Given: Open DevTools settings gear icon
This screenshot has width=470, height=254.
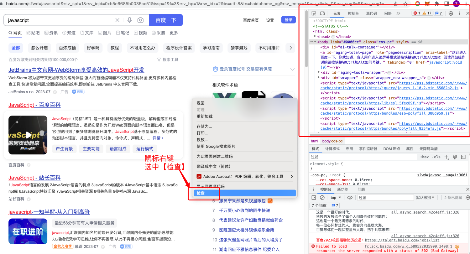Looking at the screenshot, I should tap(451, 13).
